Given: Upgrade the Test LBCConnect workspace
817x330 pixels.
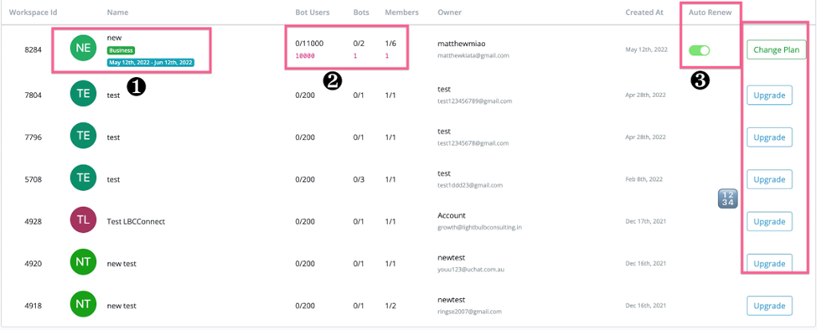Looking at the screenshot, I should pyautogui.click(x=769, y=222).
